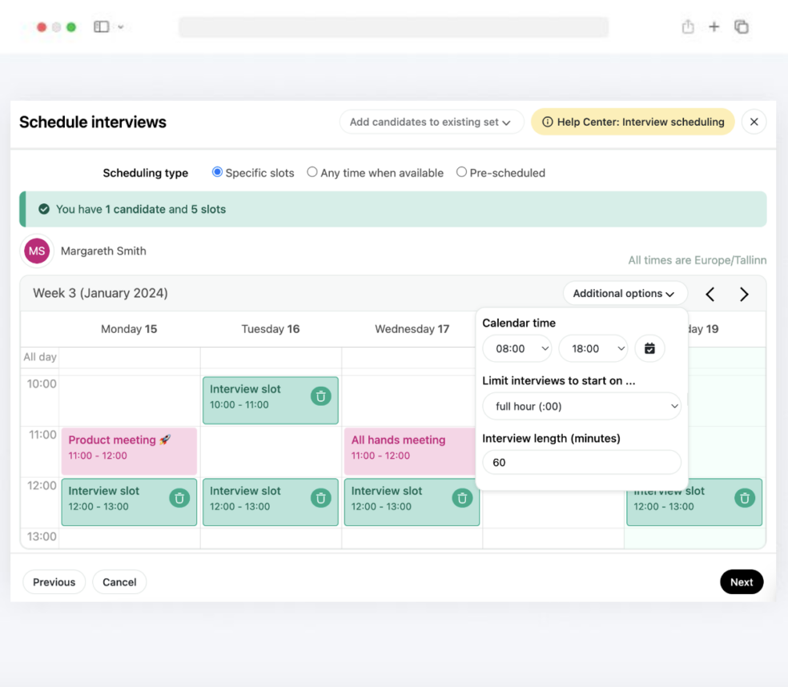Viewport: 788px width, 687px height.
Task: Toggle the browser sidebar icon
Action: (100, 26)
